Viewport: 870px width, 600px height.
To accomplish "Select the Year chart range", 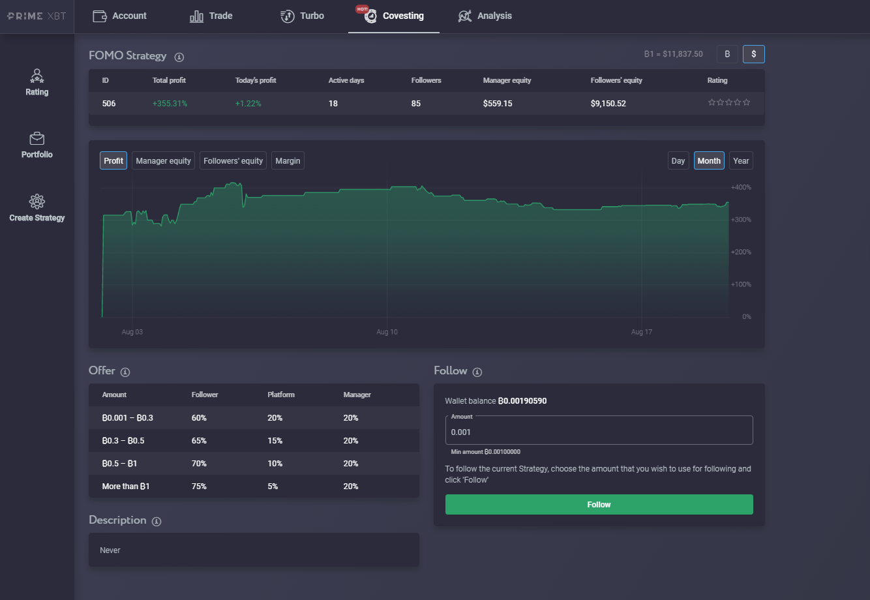I will (741, 160).
